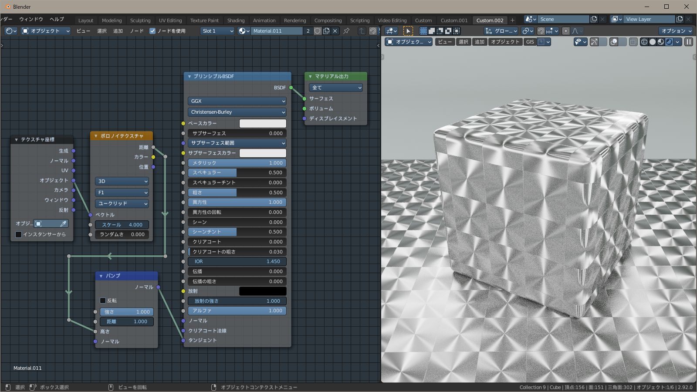Open the オプション dropdown in viewport header
This screenshot has width=697, height=392.
676,31
